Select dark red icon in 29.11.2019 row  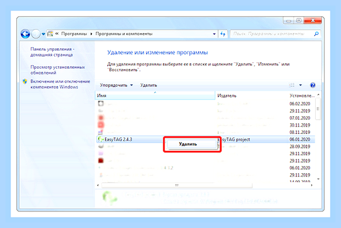pos(101,161)
